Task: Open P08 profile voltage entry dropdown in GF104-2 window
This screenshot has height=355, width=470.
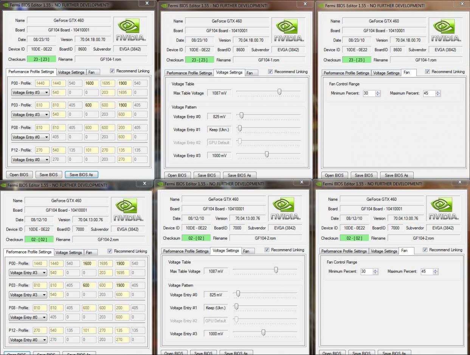Action: [x=28, y=318]
